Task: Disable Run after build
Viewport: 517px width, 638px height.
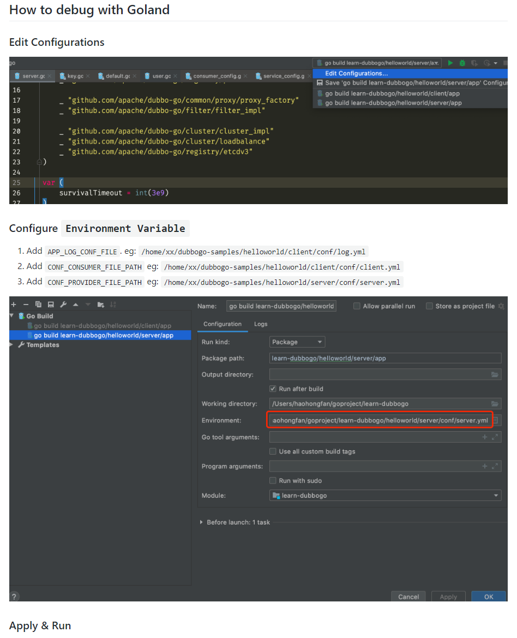Action: point(273,389)
